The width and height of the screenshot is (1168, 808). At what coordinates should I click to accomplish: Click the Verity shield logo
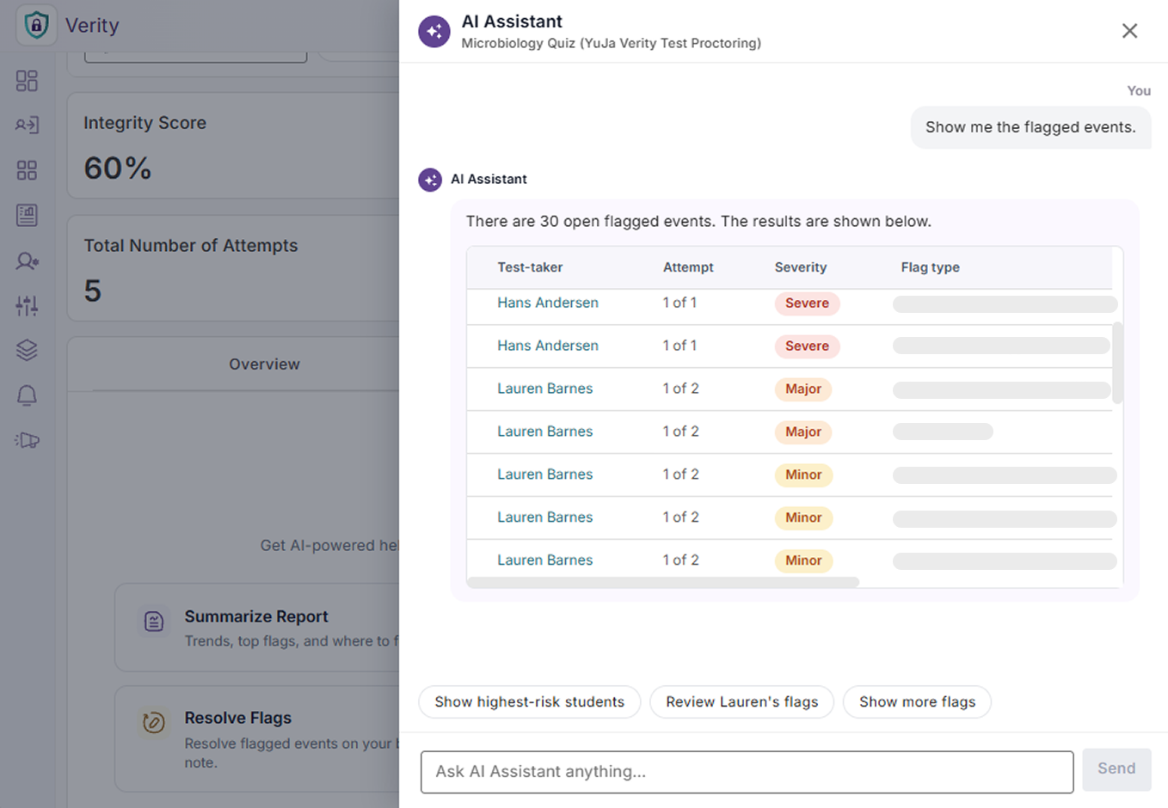(x=36, y=25)
